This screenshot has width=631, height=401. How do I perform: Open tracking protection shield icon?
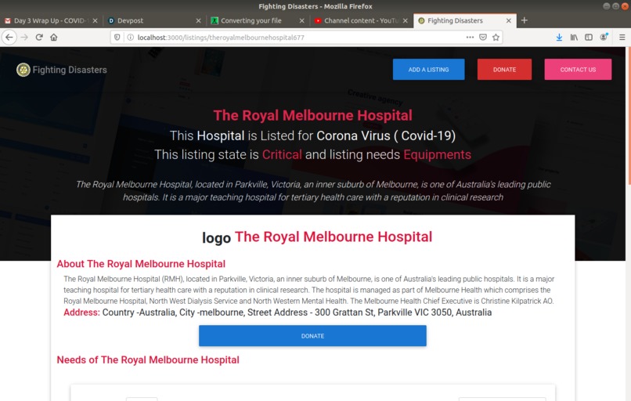(x=117, y=38)
